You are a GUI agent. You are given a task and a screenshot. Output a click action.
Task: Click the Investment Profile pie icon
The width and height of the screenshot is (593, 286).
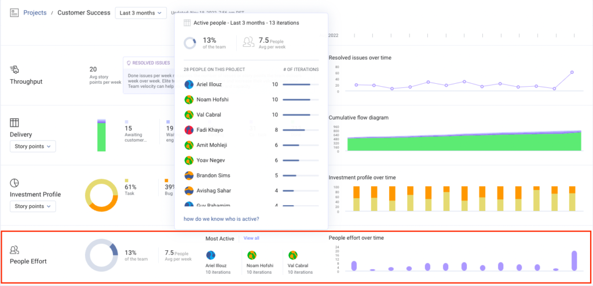[x=14, y=183]
